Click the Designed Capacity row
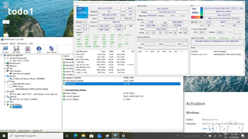The image size is (248, 139). click(122, 78)
